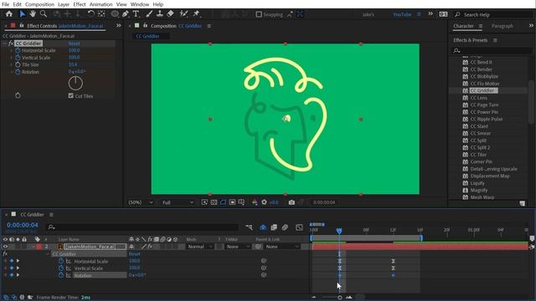The image size is (536, 301).
Task: Select the Rotation tool
Action: coord(90,14)
